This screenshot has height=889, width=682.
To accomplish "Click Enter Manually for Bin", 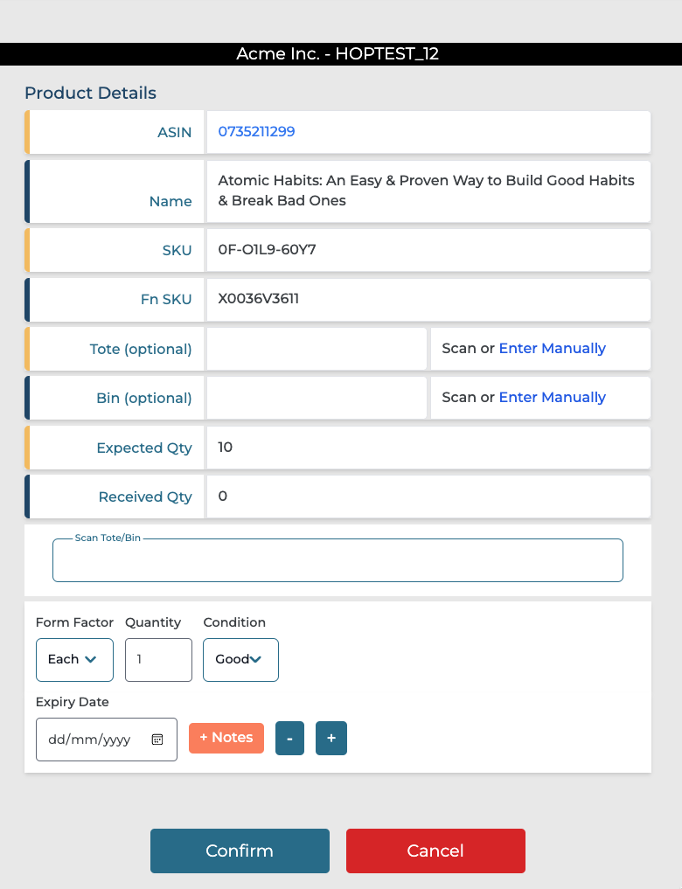I will 552,398.
